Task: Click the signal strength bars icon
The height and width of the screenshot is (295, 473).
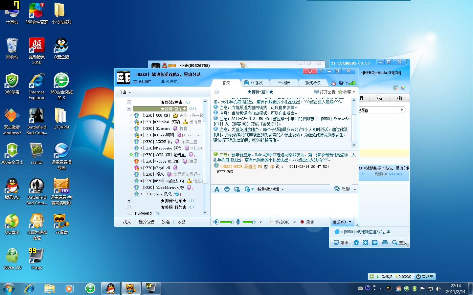Action: point(350,83)
